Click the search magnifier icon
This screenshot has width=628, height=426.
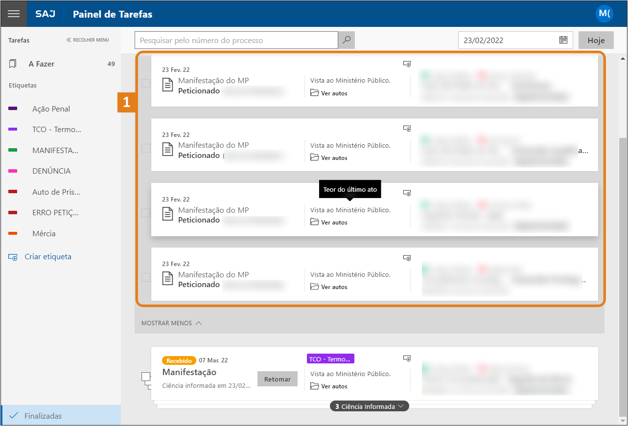pyautogui.click(x=347, y=40)
